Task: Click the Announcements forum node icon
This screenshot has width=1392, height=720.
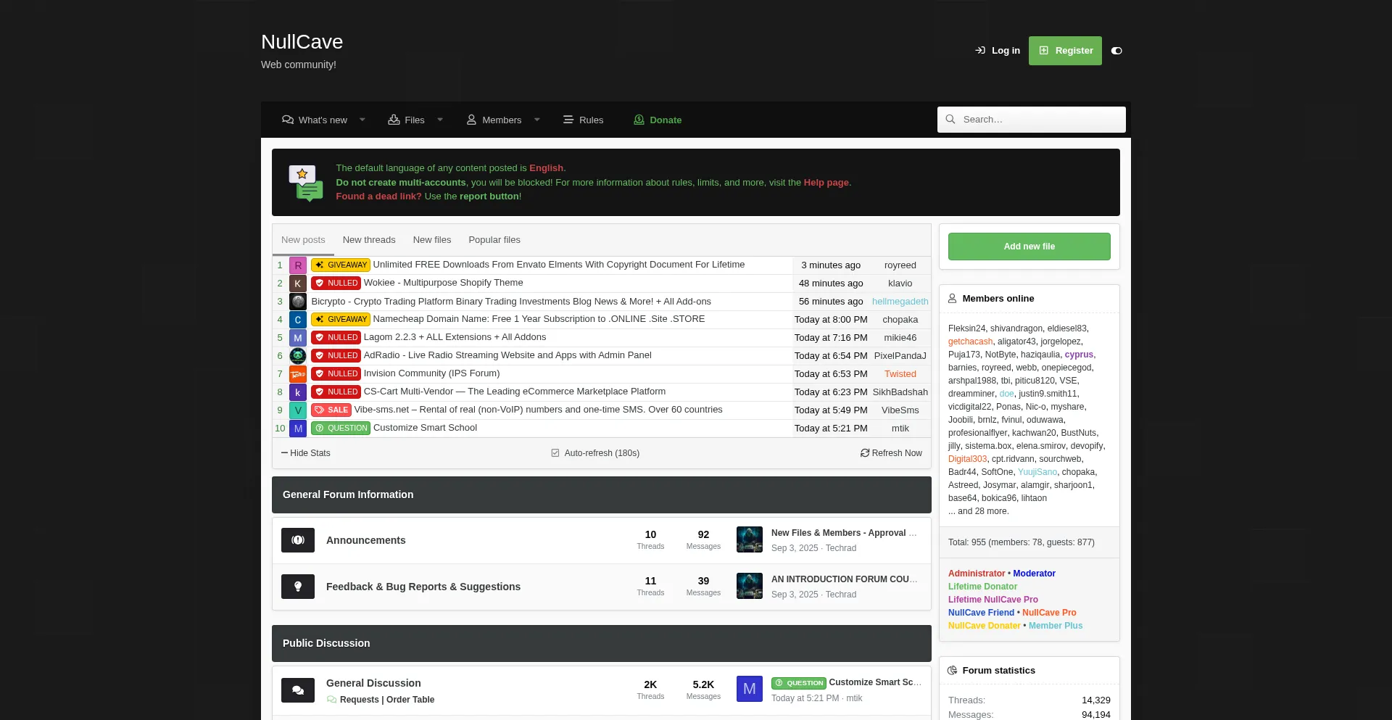Action: pos(298,540)
